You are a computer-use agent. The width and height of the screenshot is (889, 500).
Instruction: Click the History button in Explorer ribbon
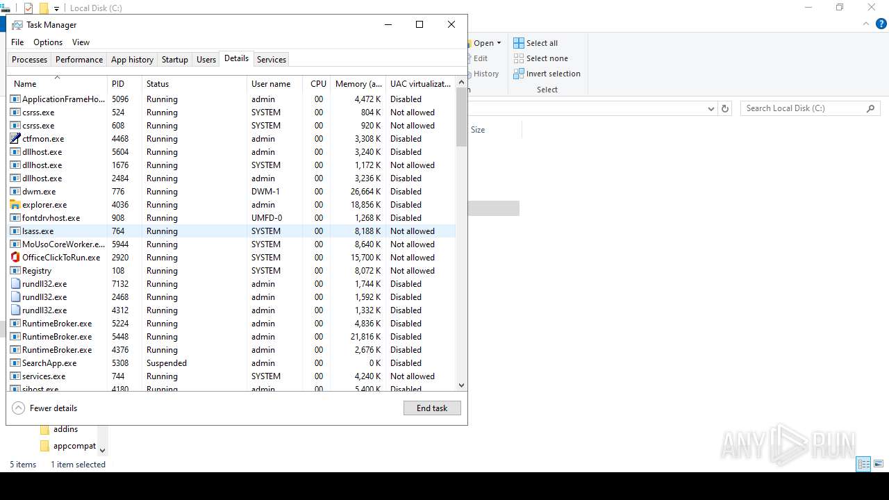[x=486, y=74]
